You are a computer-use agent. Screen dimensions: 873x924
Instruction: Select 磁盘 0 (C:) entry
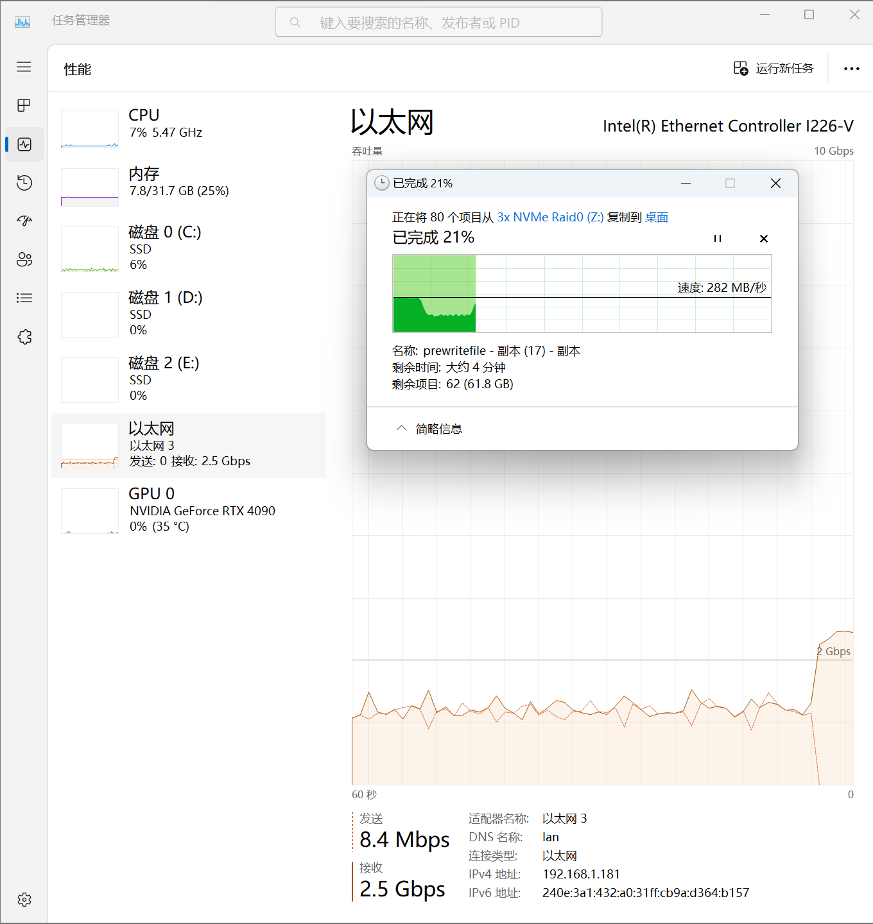click(188, 248)
